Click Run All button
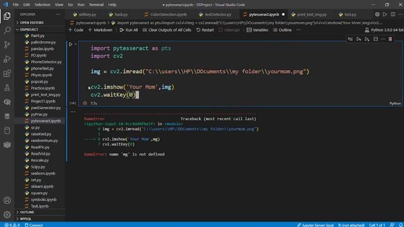 129,30
